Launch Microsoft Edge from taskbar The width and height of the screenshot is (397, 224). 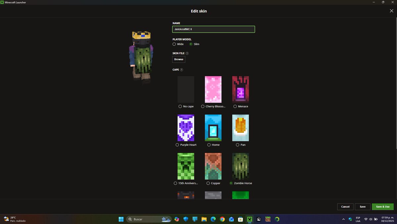pos(213,219)
